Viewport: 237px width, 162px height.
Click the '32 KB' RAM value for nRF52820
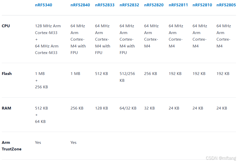click(149, 108)
